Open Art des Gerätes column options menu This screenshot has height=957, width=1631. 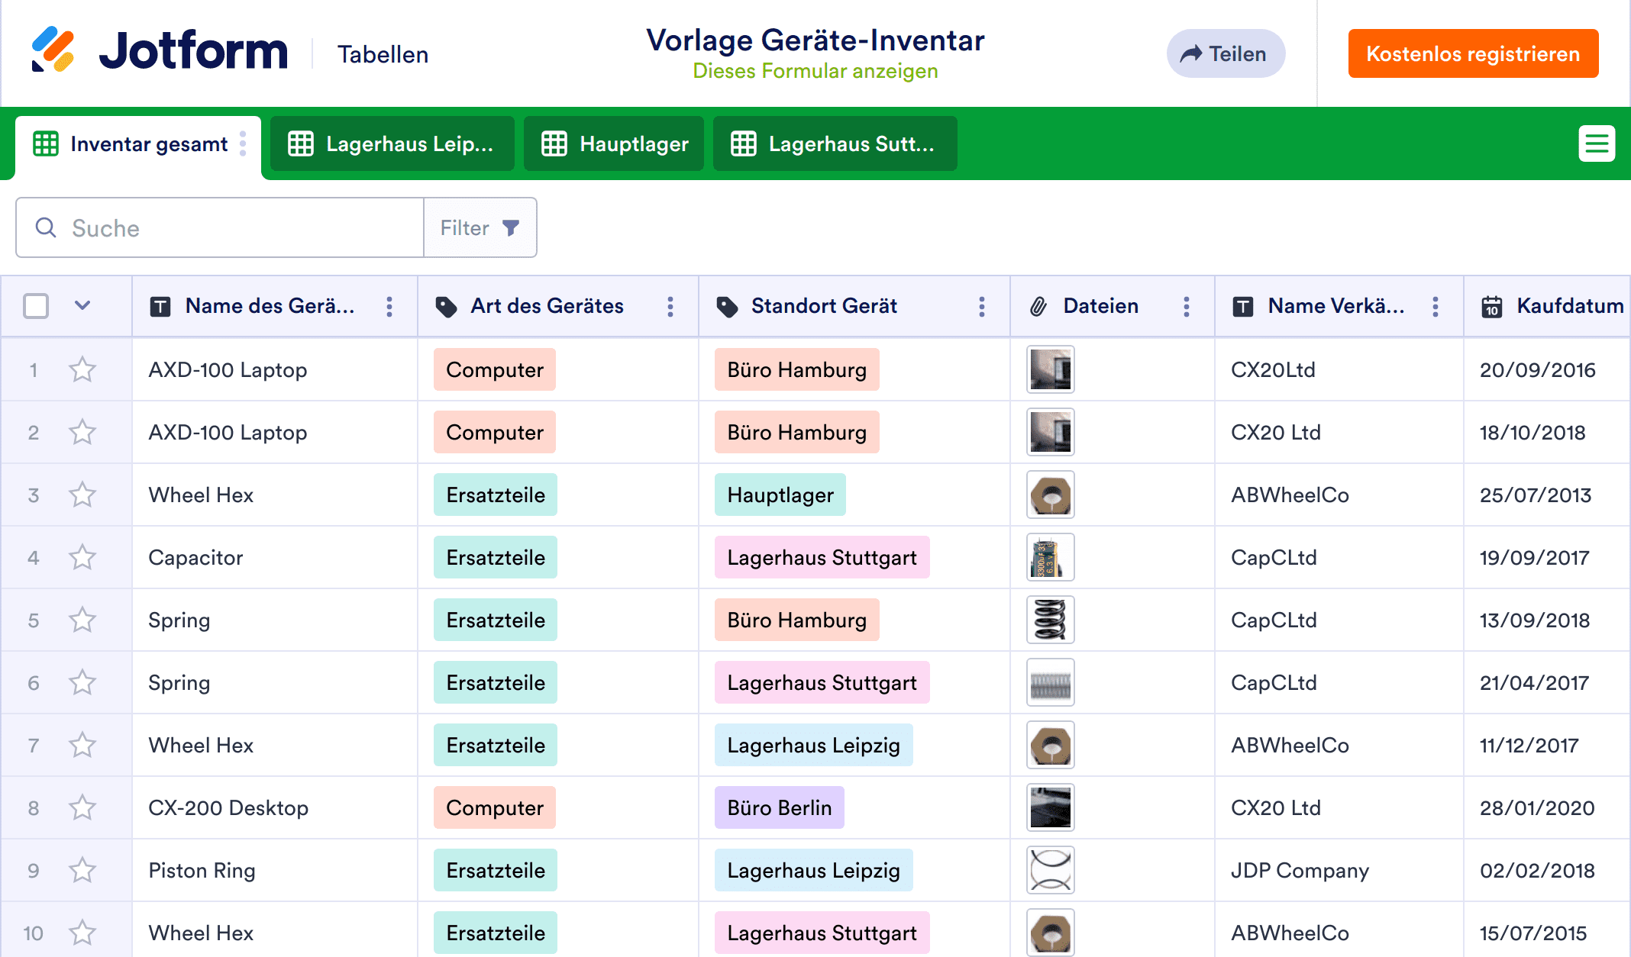pos(670,307)
